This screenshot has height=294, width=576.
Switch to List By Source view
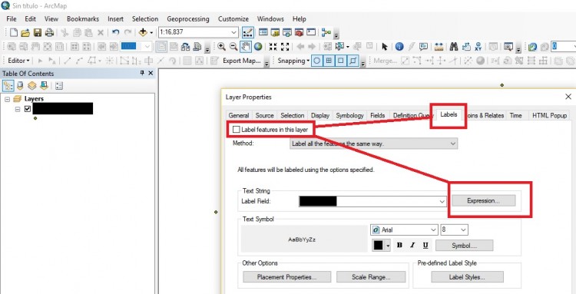click(x=20, y=86)
